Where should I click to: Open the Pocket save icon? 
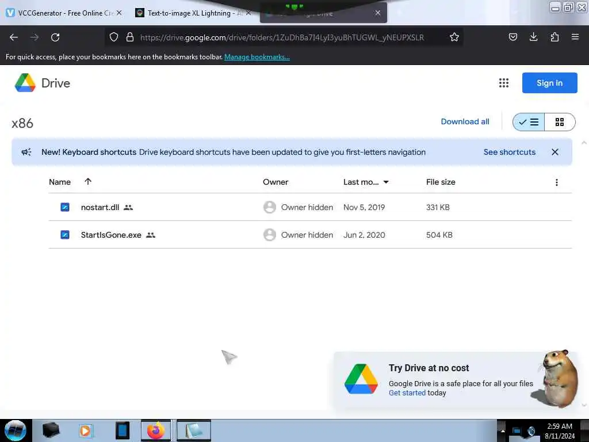tap(512, 37)
